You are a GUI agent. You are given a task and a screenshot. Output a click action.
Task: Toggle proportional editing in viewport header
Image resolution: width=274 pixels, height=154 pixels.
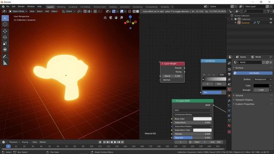(95, 12)
